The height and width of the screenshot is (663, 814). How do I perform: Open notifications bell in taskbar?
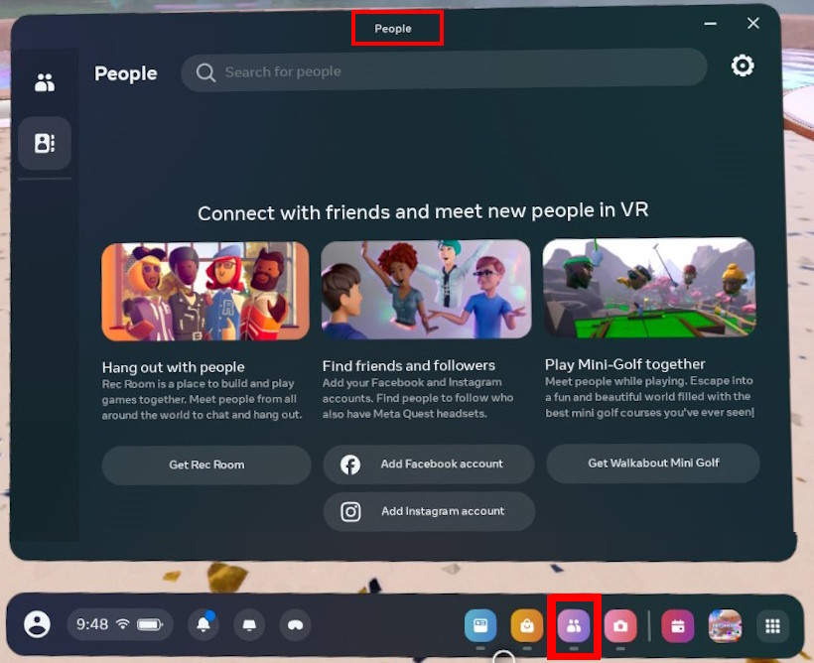pyautogui.click(x=203, y=624)
